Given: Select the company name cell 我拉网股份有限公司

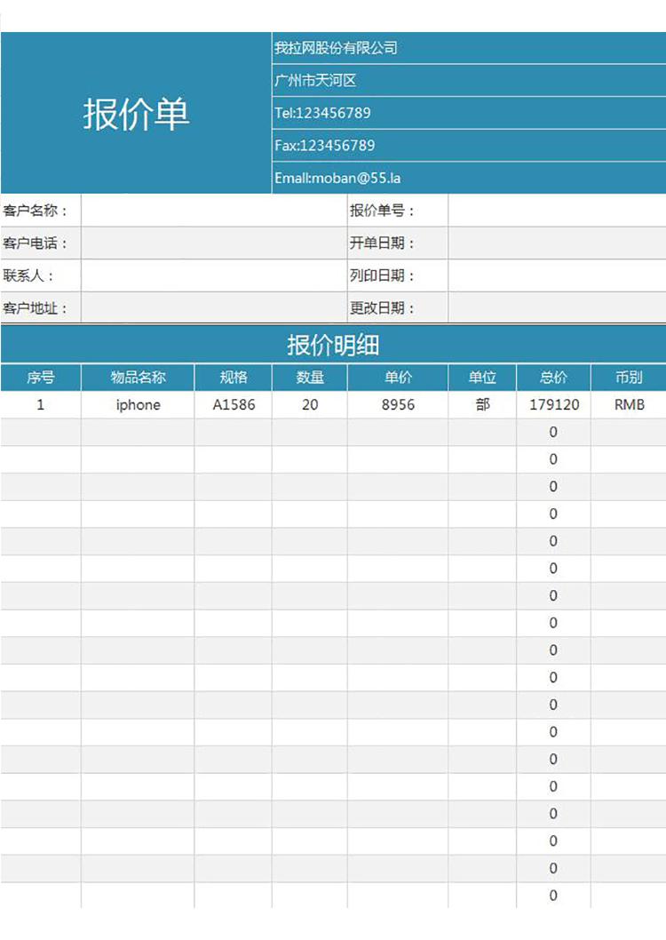Looking at the screenshot, I should (x=468, y=48).
